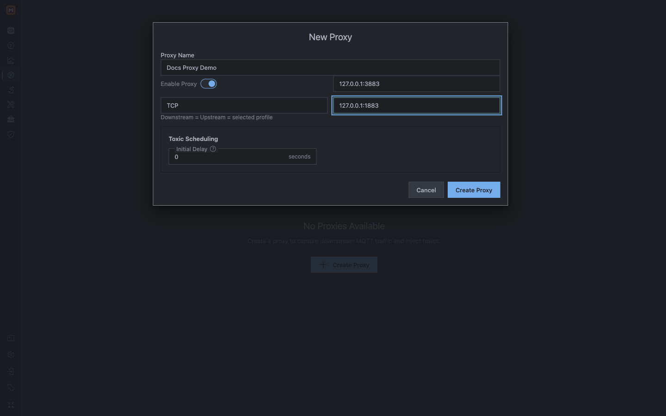
Task: Open the connections link icon in sidebar
Action: tap(11, 31)
